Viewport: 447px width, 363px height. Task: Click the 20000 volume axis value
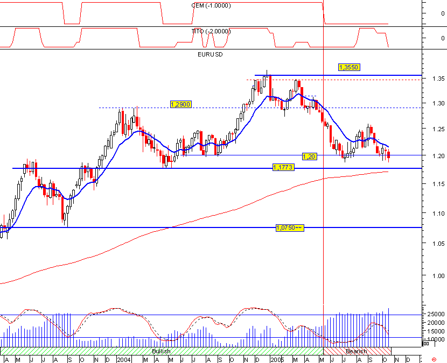436,323
